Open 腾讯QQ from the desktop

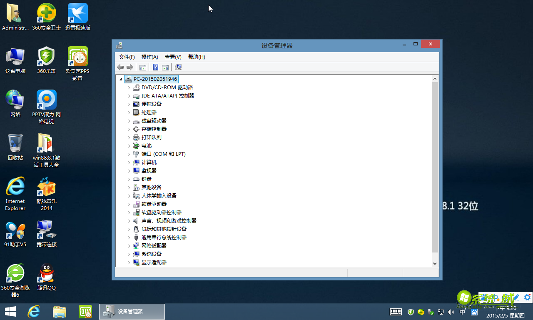tap(46, 273)
